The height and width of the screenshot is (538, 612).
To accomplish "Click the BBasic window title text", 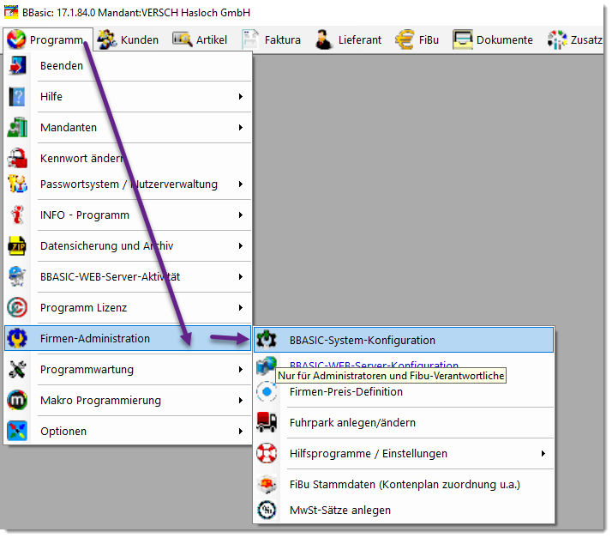I will [x=136, y=13].
